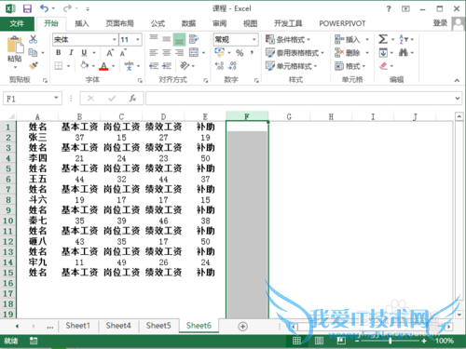Decrease font size with smaller A

[x=123, y=53]
